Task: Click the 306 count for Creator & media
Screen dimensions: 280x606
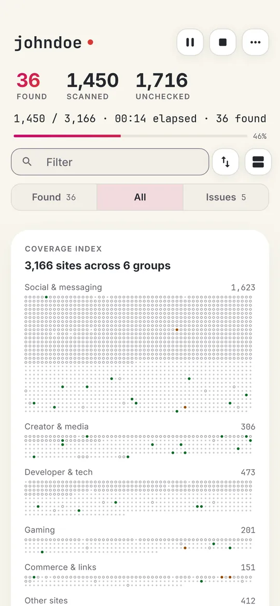Action: [248, 427]
